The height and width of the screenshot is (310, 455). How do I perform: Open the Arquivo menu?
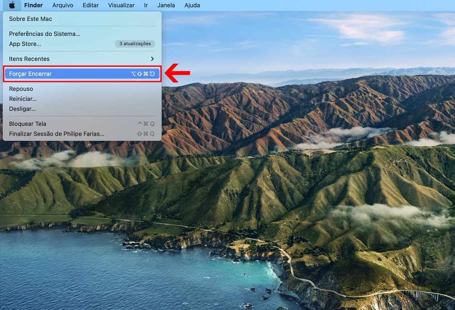tap(63, 5)
